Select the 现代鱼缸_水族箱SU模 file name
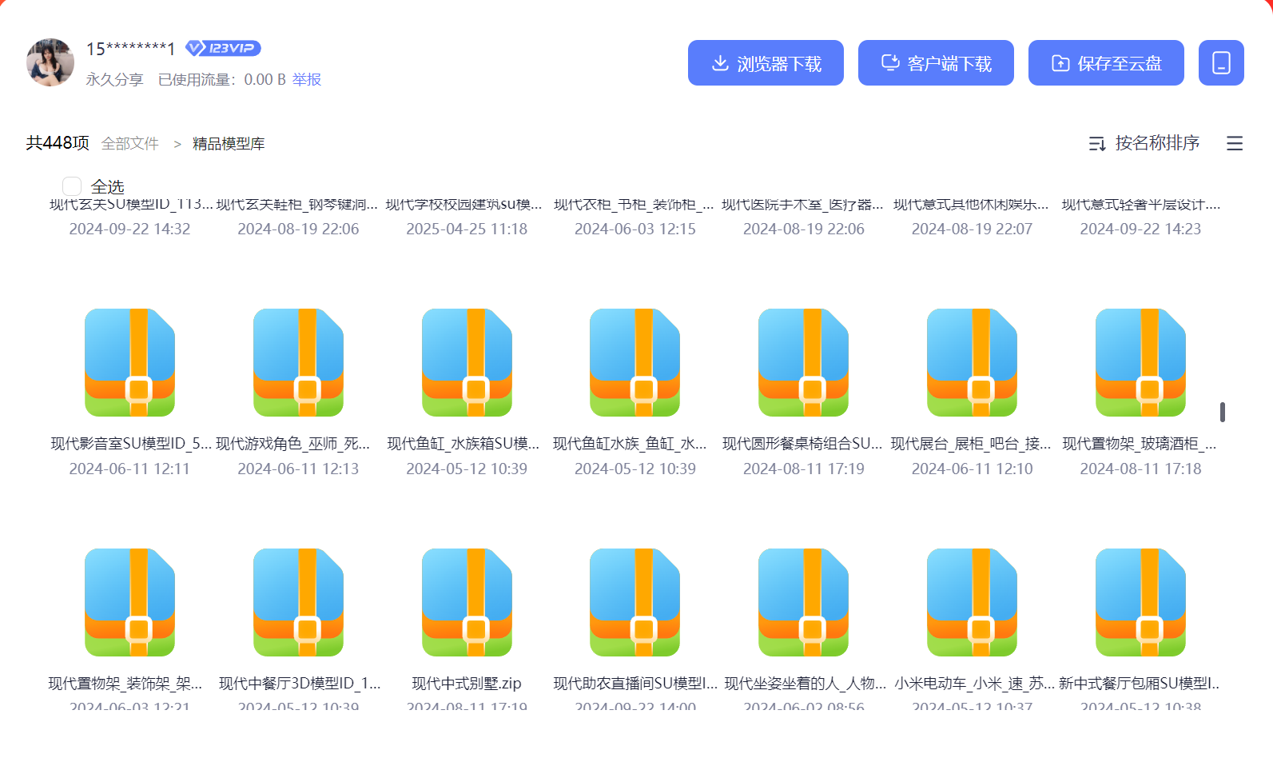This screenshot has height=774, width=1273. (x=463, y=444)
